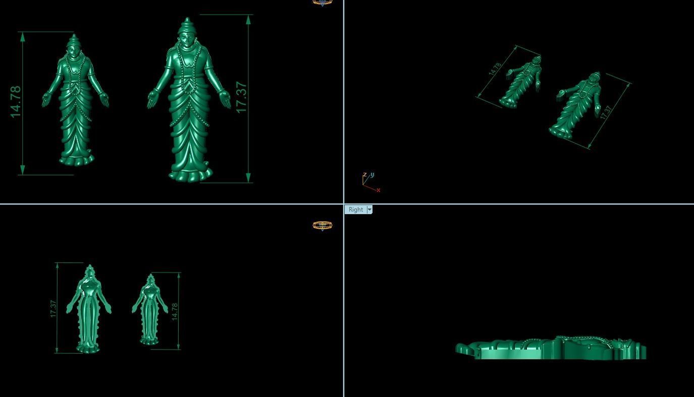Select the 14.78 dimension in top-left viewport
The width and height of the screenshot is (694, 397).
click(x=16, y=102)
